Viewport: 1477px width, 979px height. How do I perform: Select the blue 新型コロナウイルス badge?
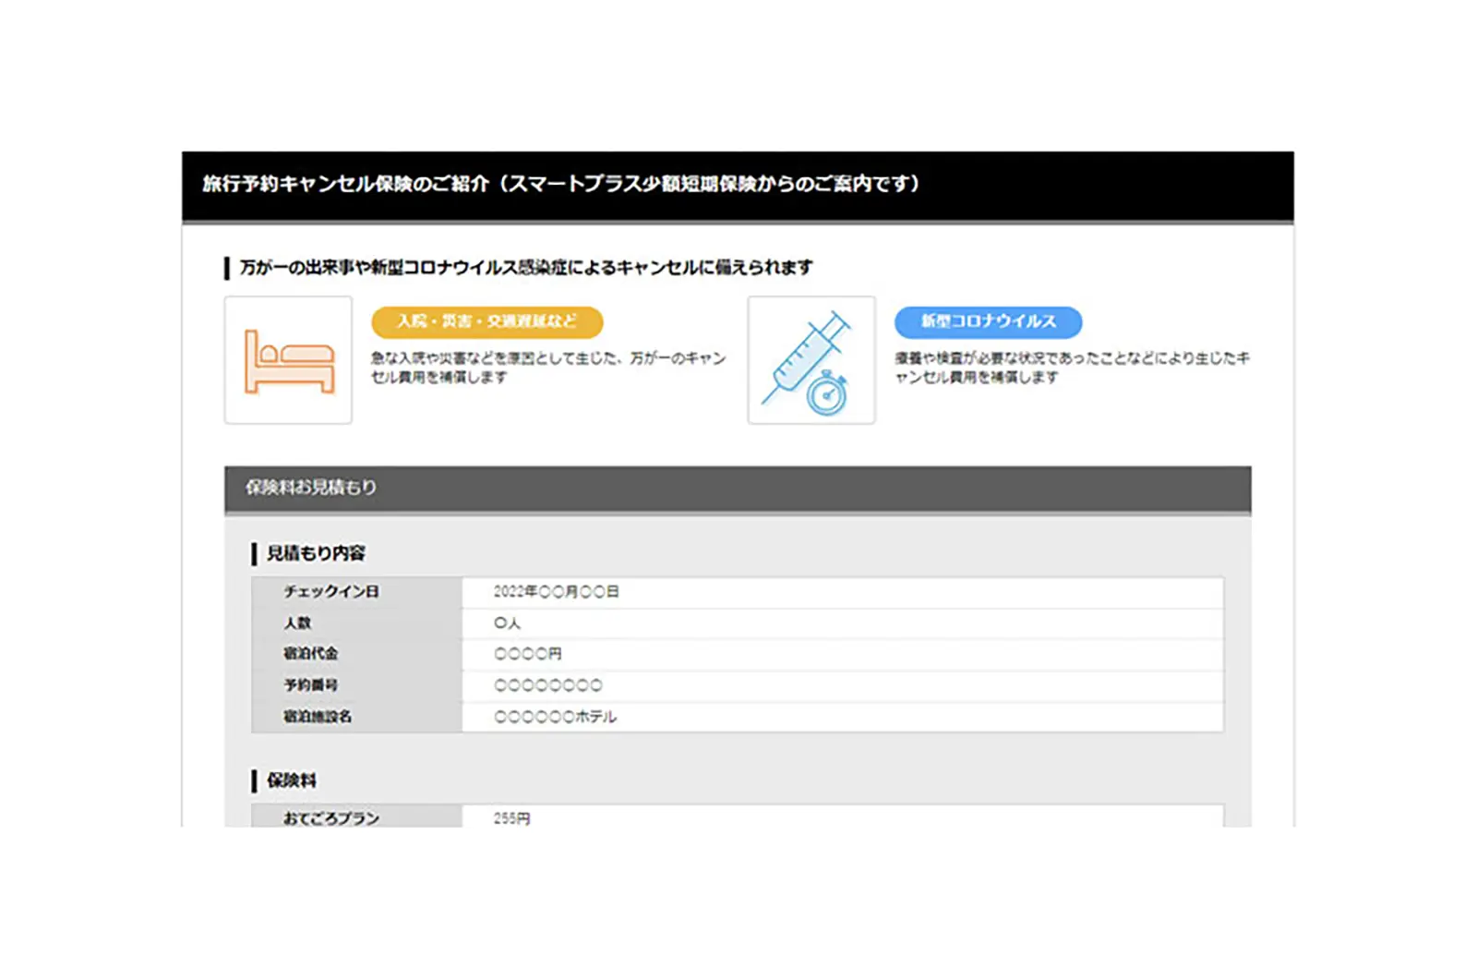pos(988,321)
